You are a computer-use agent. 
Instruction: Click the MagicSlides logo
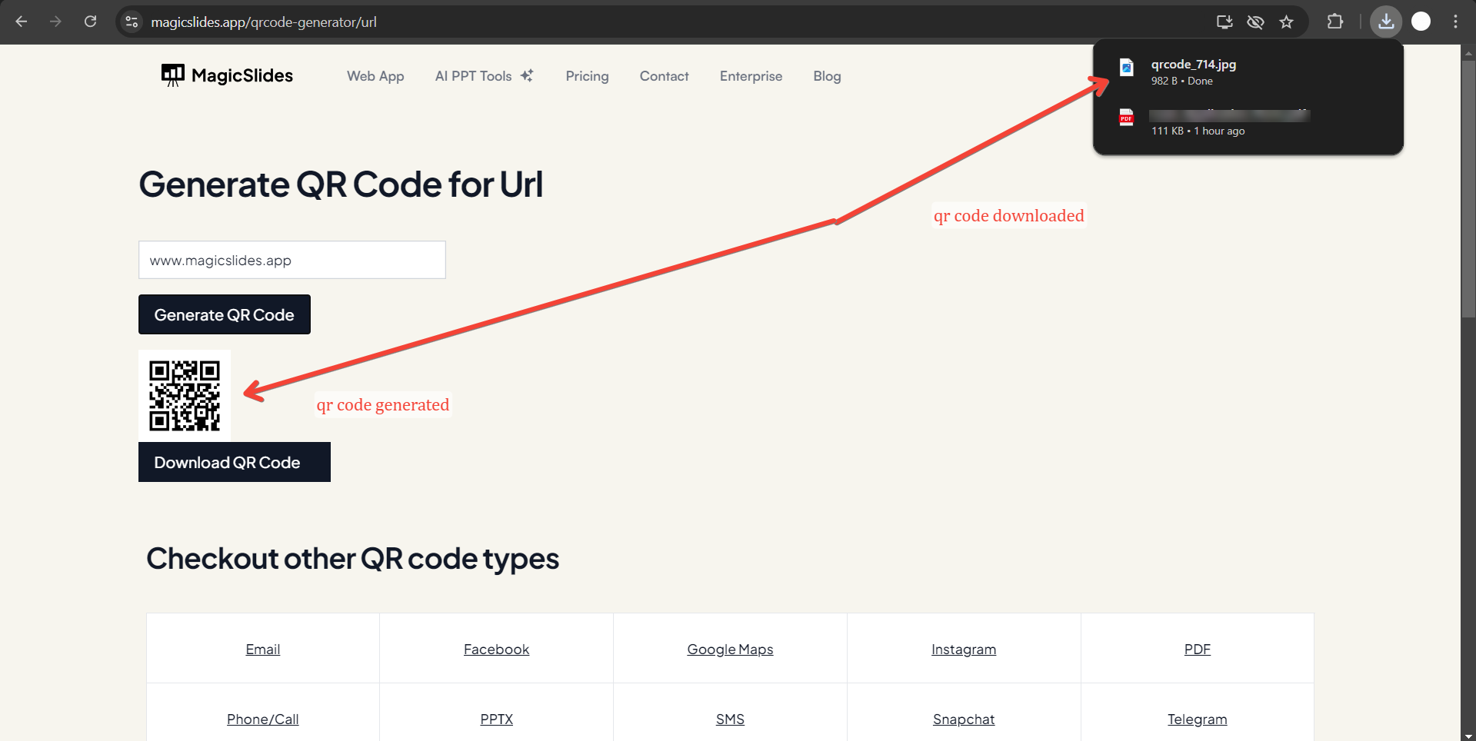227,75
